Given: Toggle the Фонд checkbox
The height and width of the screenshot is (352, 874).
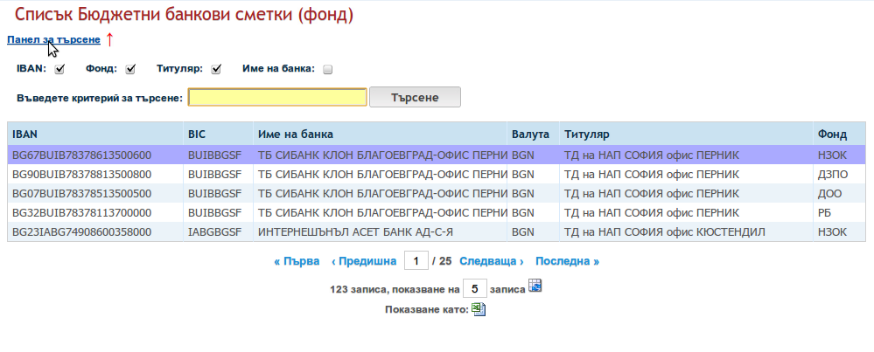Looking at the screenshot, I should click(x=130, y=70).
